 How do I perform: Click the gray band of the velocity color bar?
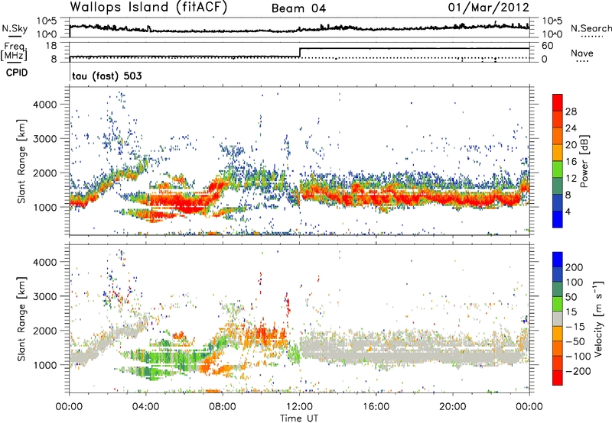558,319
